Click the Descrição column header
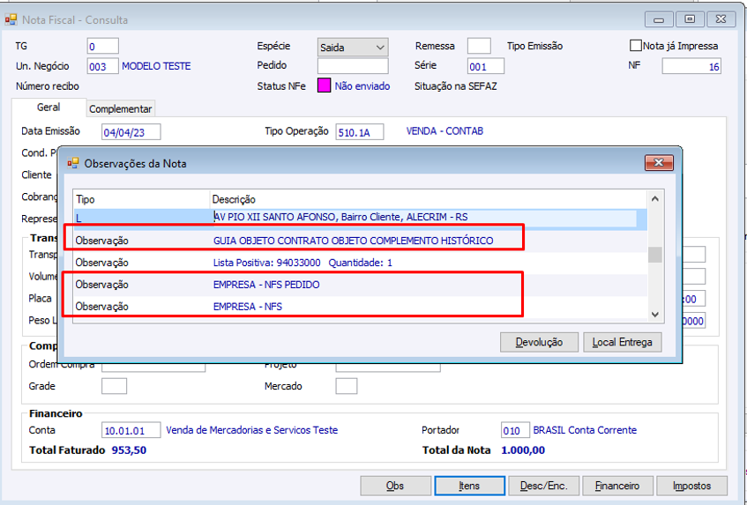Screen dimensions: 747x505 [x=428, y=199]
